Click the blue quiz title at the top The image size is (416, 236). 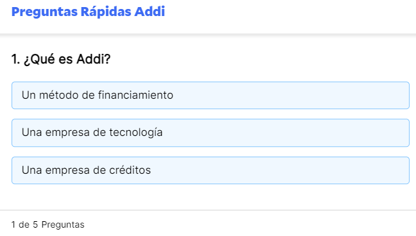pos(88,12)
